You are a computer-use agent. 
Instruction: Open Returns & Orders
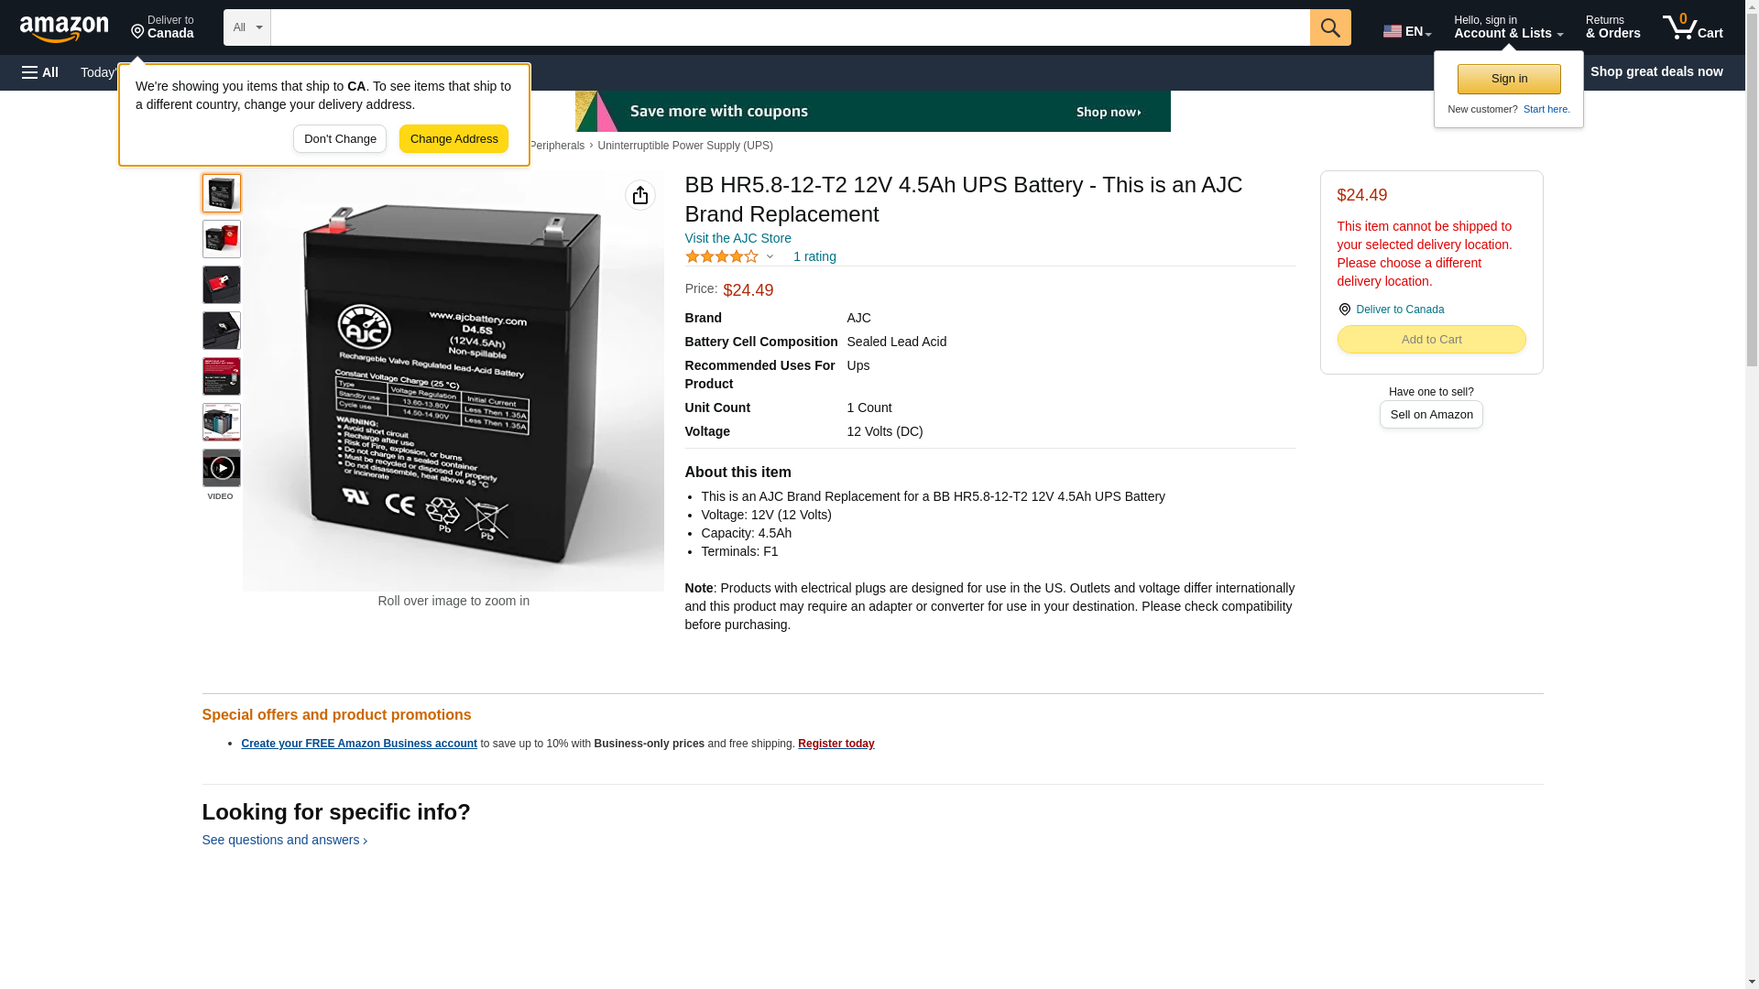click(1612, 27)
